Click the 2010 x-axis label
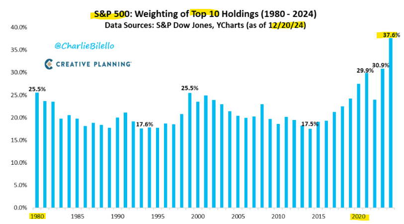The width and height of the screenshot is (404, 224). (x=278, y=217)
